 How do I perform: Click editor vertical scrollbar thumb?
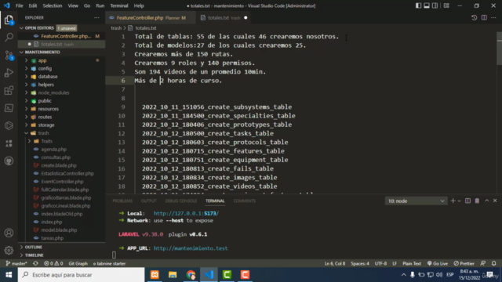tap(500, 49)
